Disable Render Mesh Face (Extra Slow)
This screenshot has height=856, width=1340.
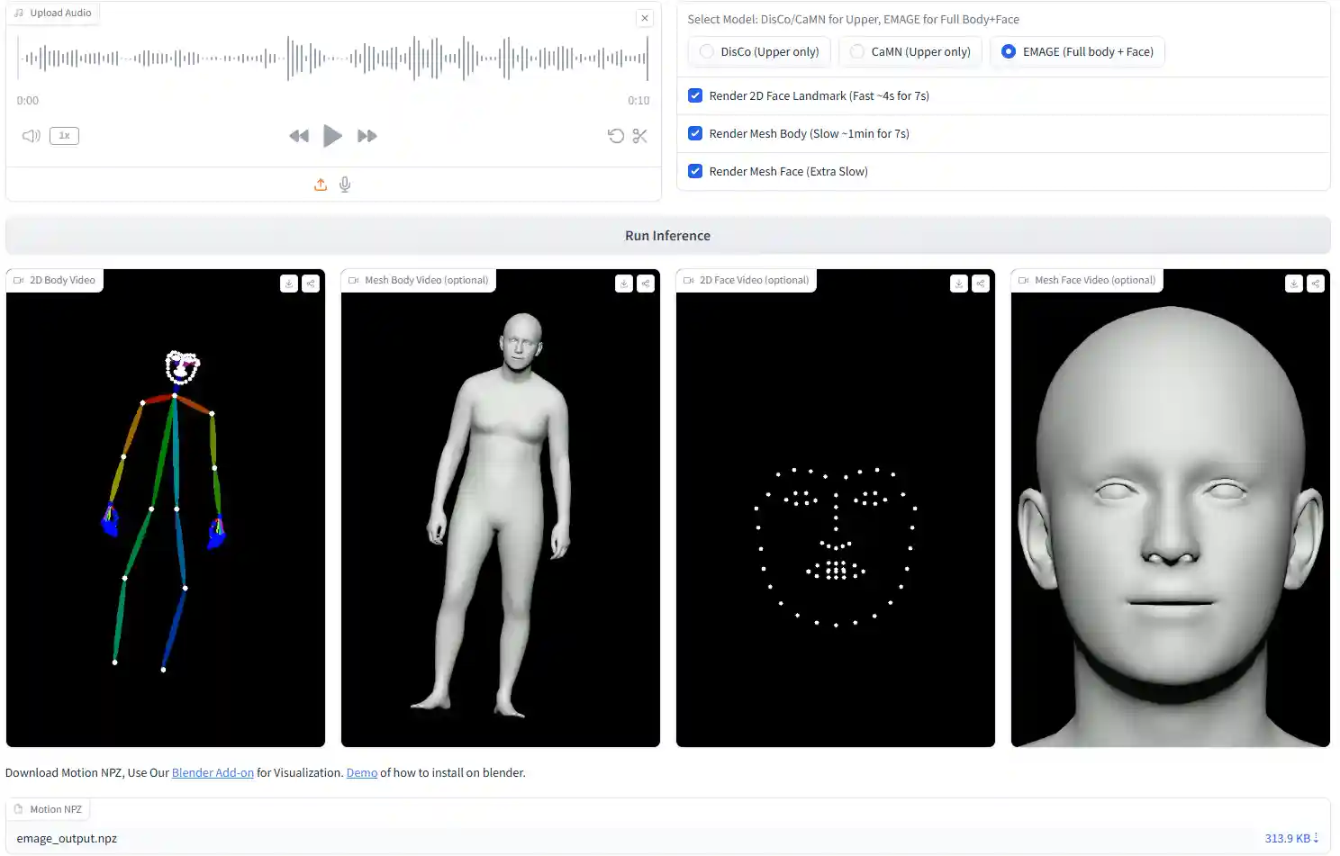tap(695, 171)
